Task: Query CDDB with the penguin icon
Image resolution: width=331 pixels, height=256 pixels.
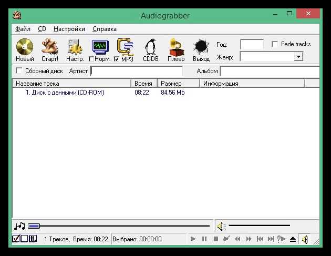Action: (x=150, y=47)
